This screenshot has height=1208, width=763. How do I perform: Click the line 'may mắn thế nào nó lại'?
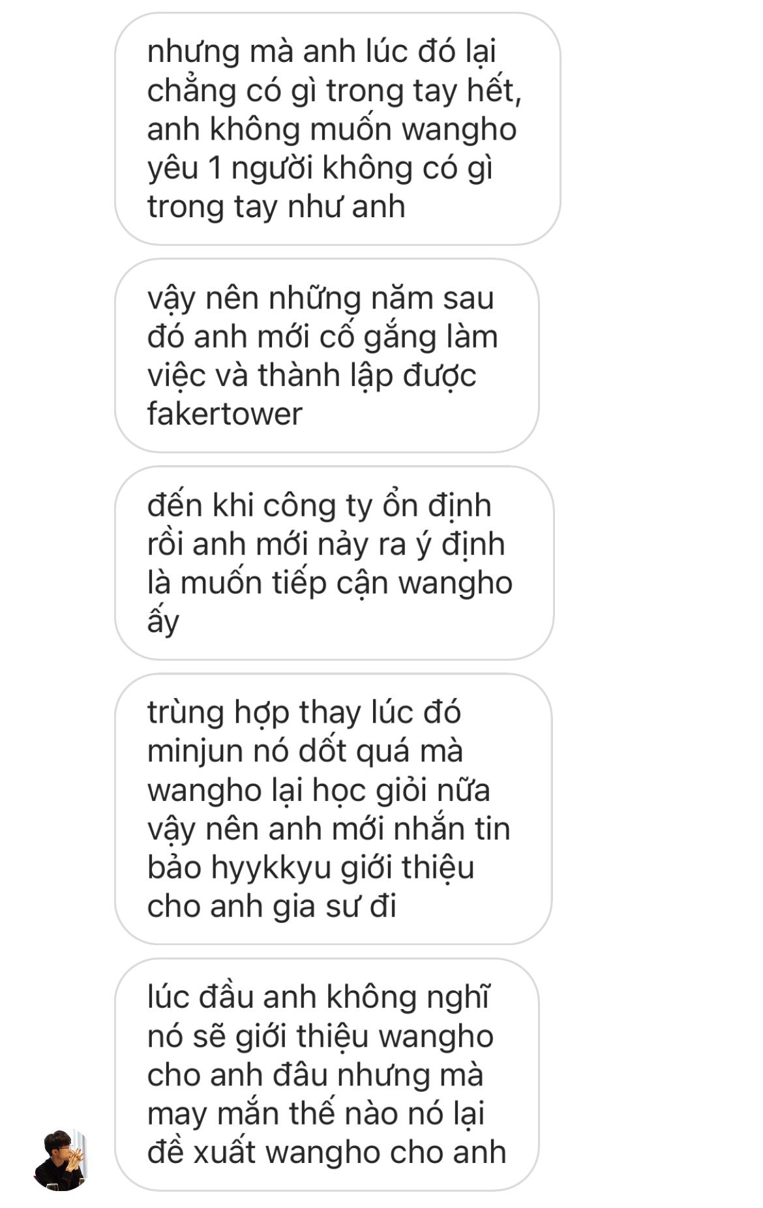316,1114
